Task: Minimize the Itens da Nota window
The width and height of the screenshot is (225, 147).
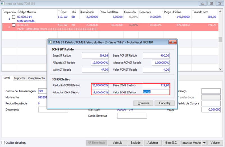Action: [x=202, y=3]
